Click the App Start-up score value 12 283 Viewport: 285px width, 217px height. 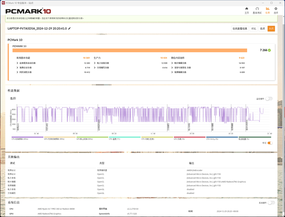(x=87, y=63)
